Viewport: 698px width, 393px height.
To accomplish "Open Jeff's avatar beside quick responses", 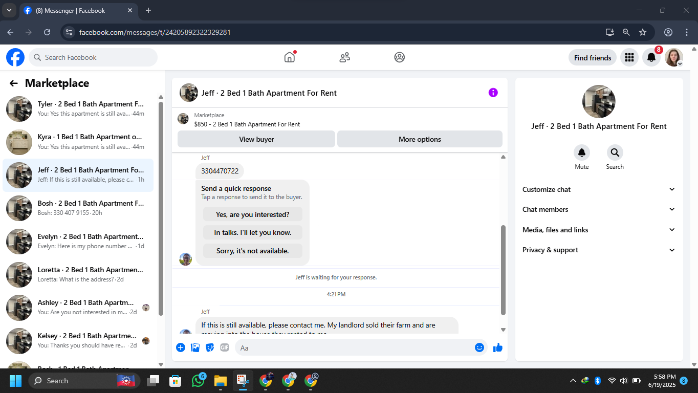I will (x=185, y=259).
